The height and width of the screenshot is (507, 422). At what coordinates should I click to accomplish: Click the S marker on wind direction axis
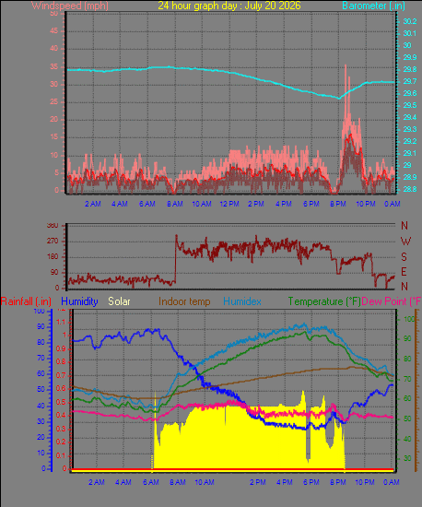(x=404, y=257)
